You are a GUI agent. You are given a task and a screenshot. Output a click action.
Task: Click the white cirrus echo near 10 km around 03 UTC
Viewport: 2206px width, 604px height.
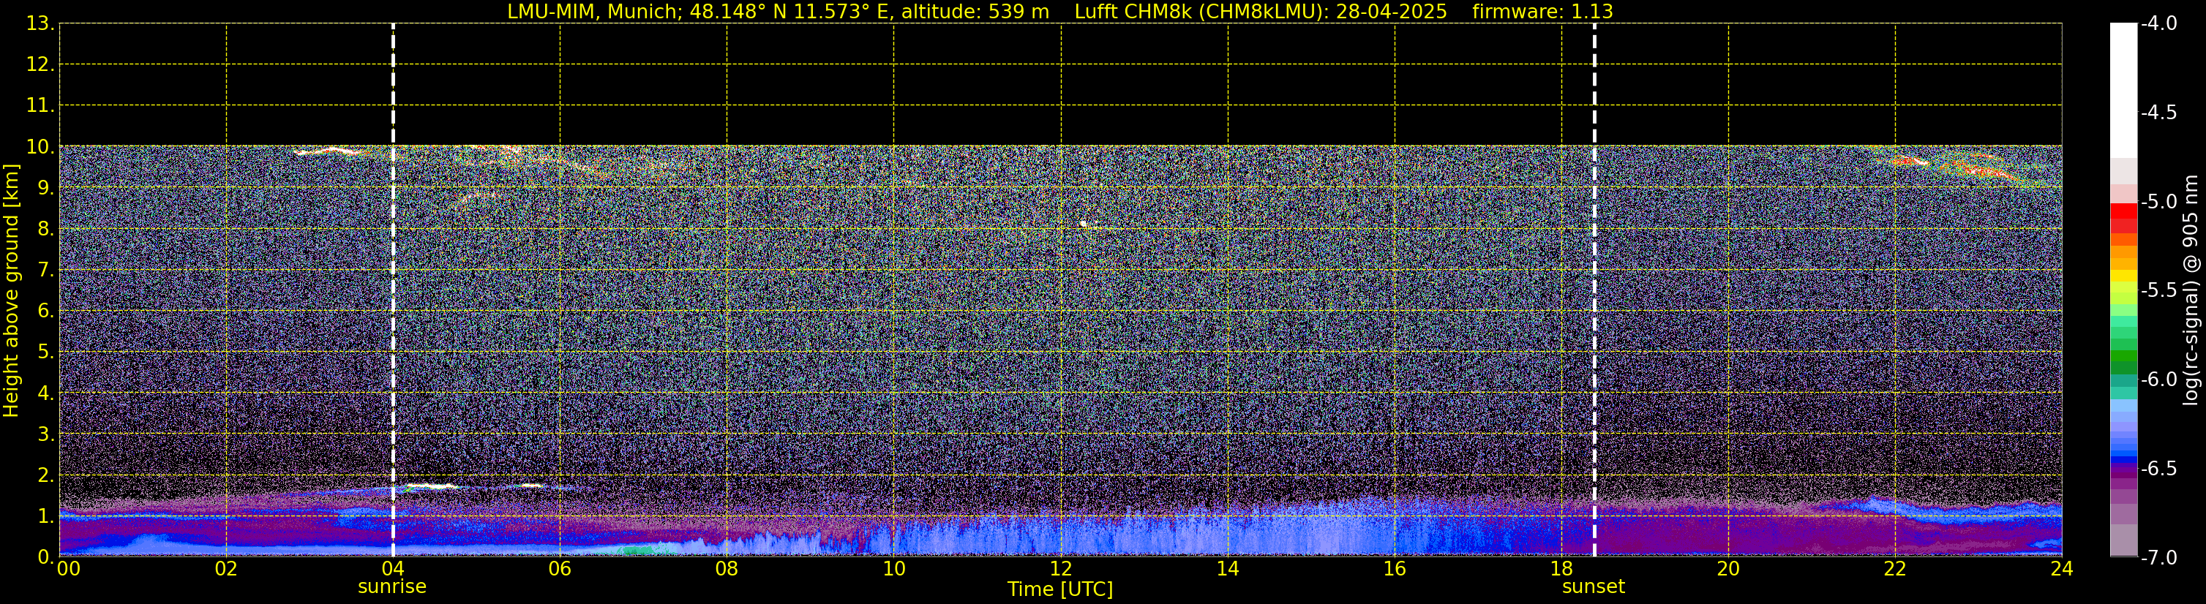pos(328,151)
